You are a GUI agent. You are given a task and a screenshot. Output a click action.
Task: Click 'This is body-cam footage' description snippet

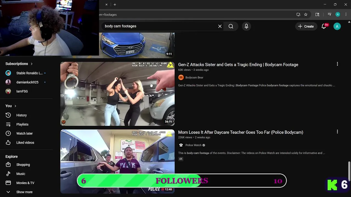(x=251, y=153)
